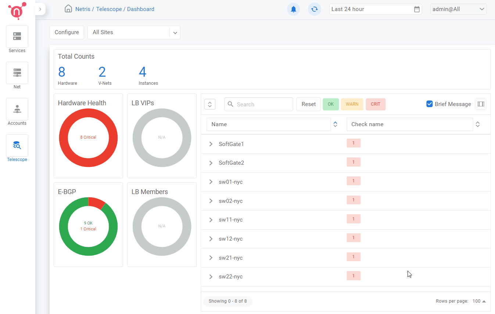
Task: Click the Telescope breadcrumb link
Action: click(x=110, y=9)
